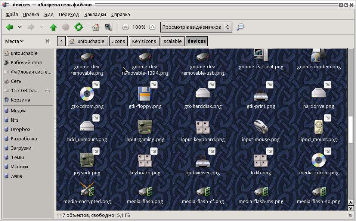Select the ipod_mount.png icon
Screen dimensions: 356x221
click(319, 127)
